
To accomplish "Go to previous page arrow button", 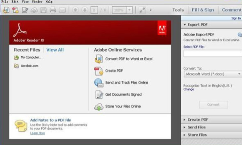I will tap(75, 10).
